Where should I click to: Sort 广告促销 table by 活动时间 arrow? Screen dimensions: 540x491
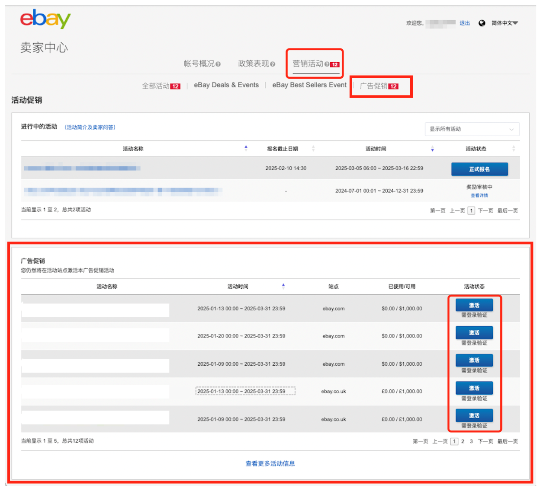283,286
